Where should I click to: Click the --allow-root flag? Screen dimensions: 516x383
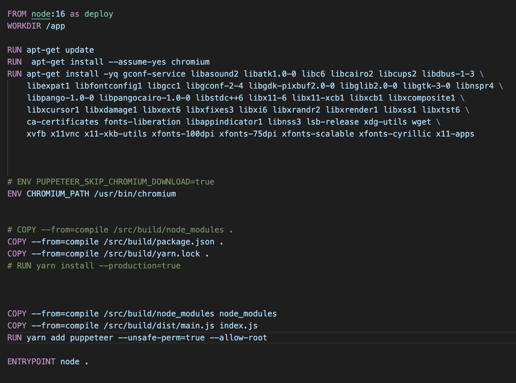click(x=238, y=337)
